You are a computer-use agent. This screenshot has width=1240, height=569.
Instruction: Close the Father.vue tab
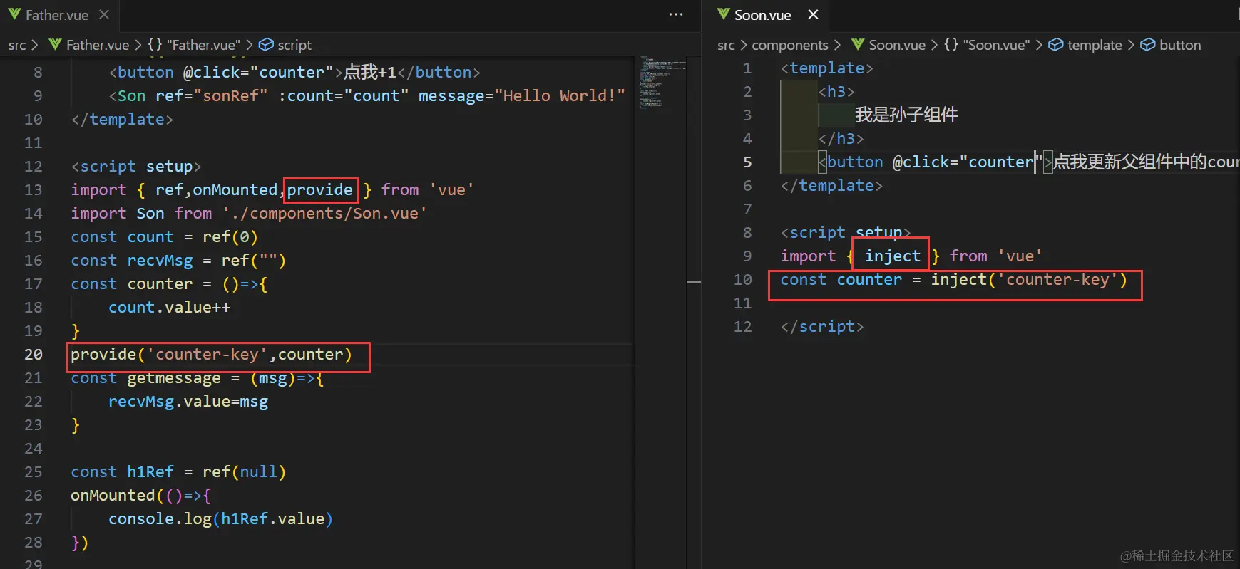104,14
